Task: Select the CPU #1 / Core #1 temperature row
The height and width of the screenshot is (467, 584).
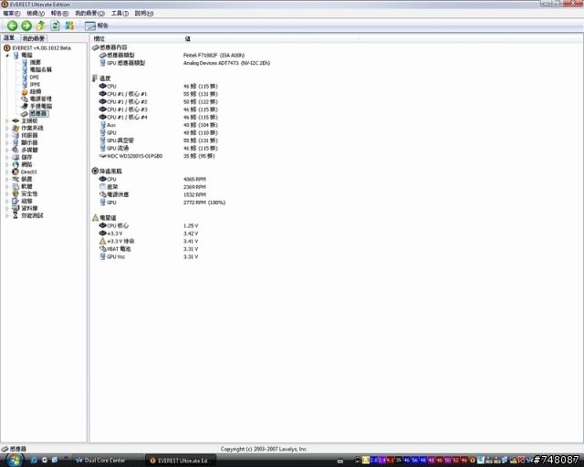Action: [158, 94]
